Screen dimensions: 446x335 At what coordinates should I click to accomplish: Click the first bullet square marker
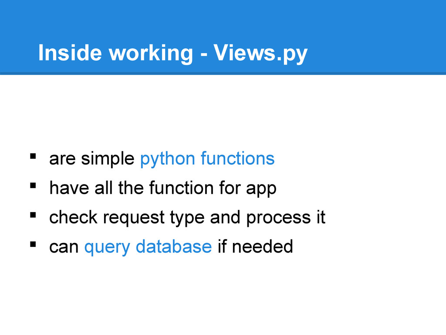coord(33,156)
